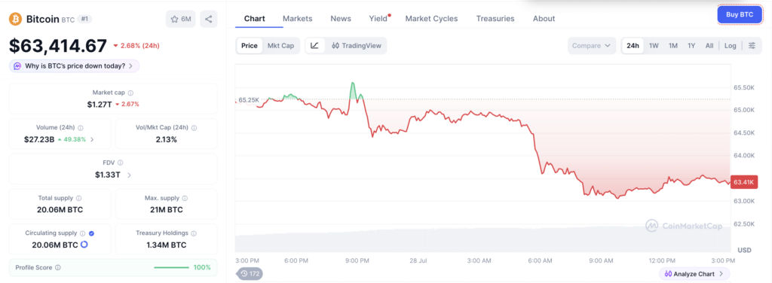Click the Profile Score progress bar
Viewport: 772px width, 283px height.
tap(171, 267)
